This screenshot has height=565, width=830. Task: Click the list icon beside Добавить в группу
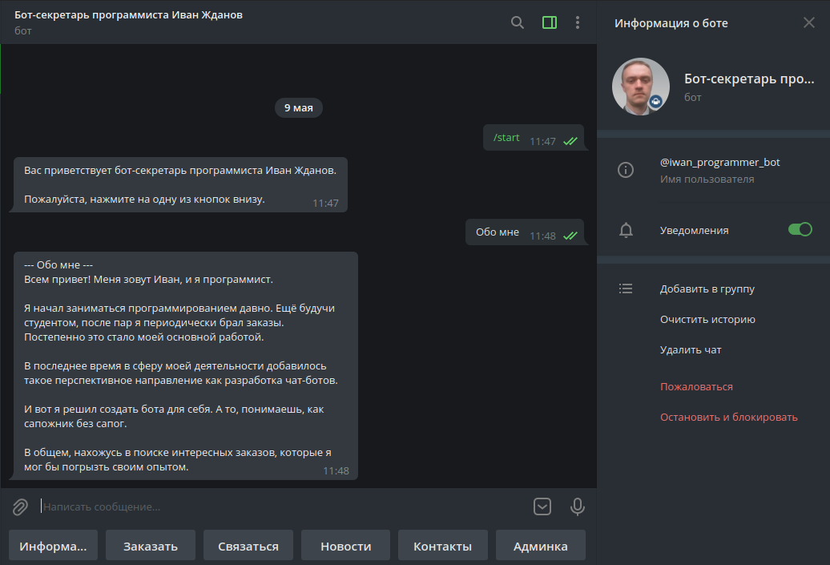point(626,289)
